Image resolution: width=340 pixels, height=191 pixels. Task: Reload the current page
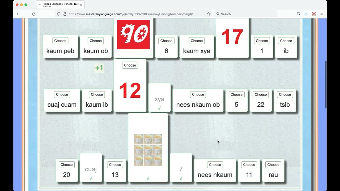(34, 14)
